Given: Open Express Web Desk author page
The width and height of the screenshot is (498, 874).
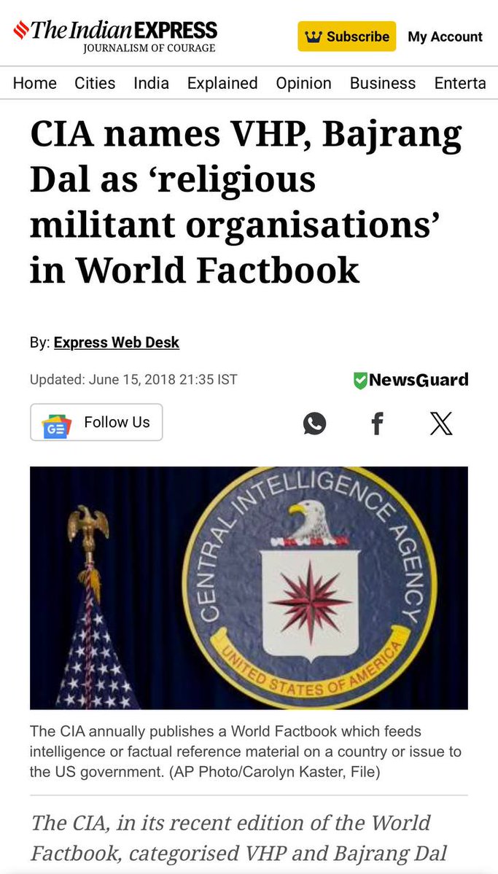Looking at the screenshot, I should pos(117,343).
